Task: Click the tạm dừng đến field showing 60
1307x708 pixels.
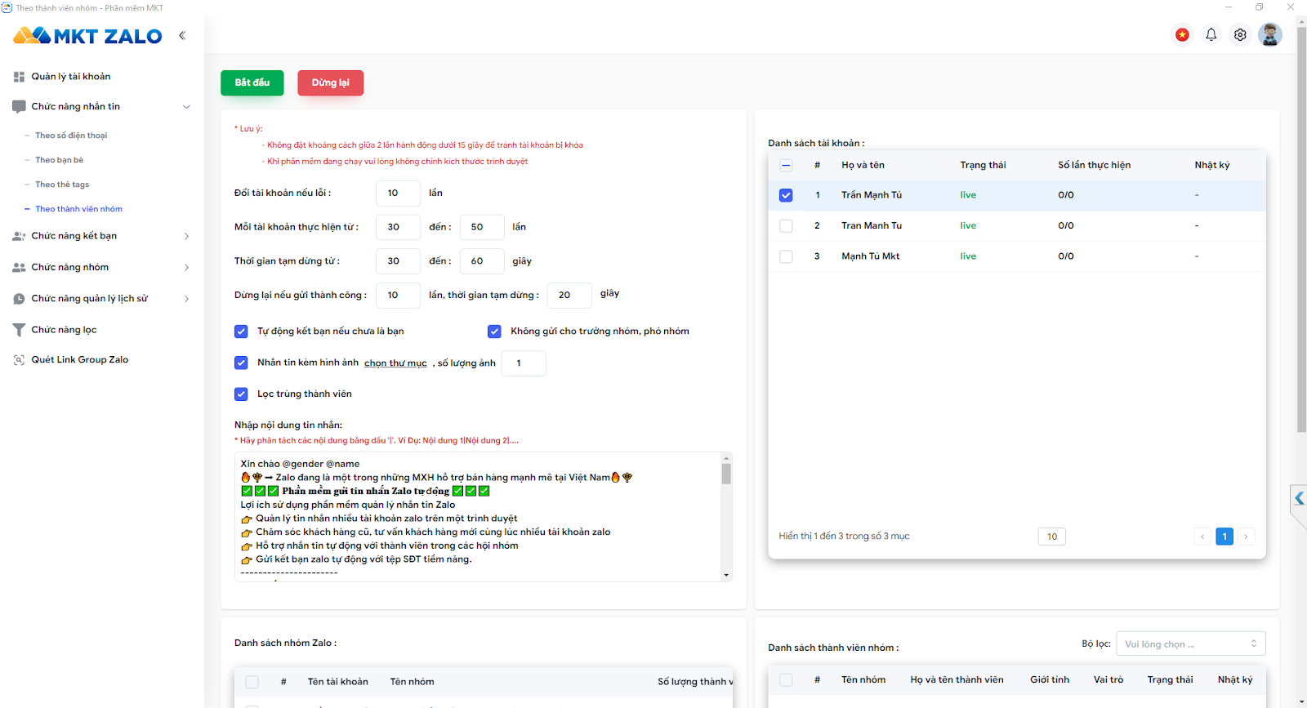Action: pyautogui.click(x=482, y=261)
